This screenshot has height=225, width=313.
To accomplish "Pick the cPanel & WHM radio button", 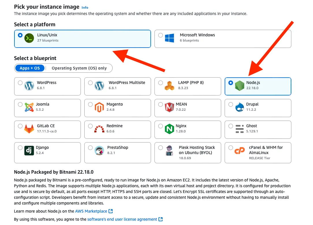I will [230, 148].
